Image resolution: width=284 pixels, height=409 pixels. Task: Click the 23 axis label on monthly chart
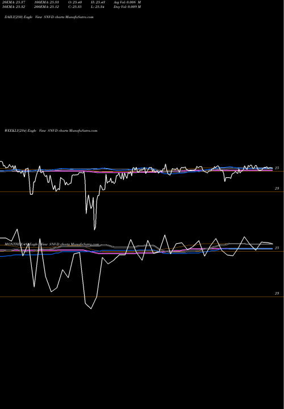pos(277,294)
